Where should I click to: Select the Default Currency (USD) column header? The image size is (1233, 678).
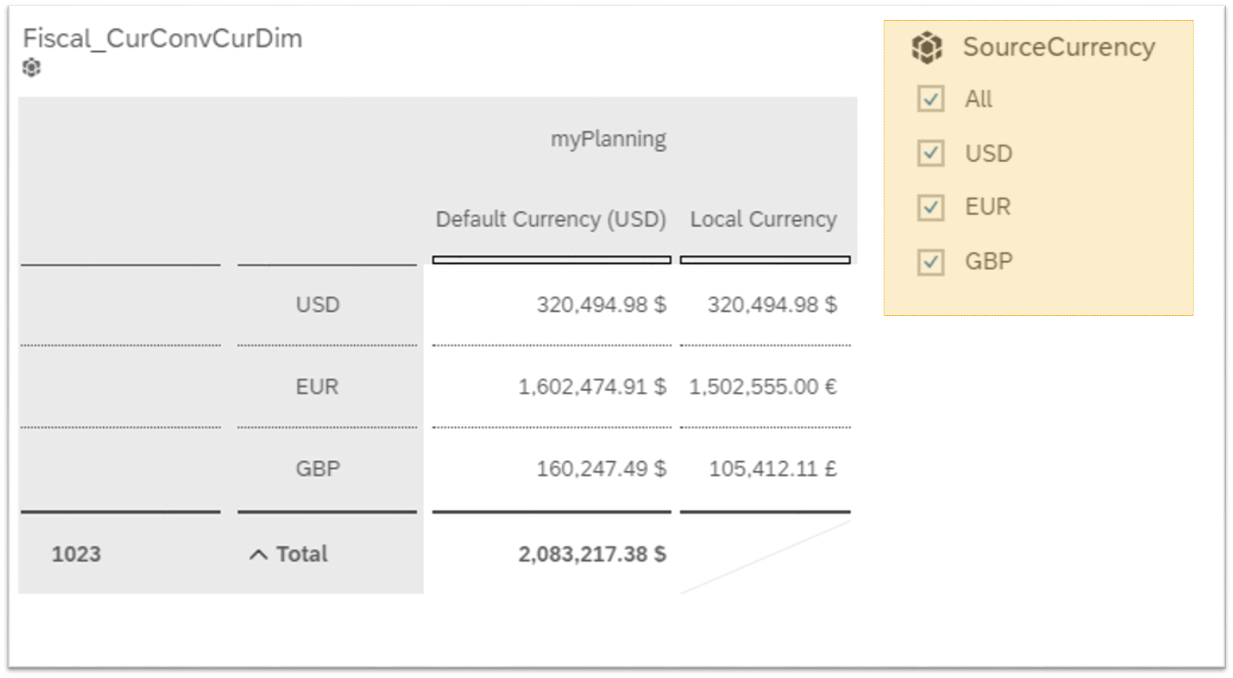pyautogui.click(x=550, y=220)
